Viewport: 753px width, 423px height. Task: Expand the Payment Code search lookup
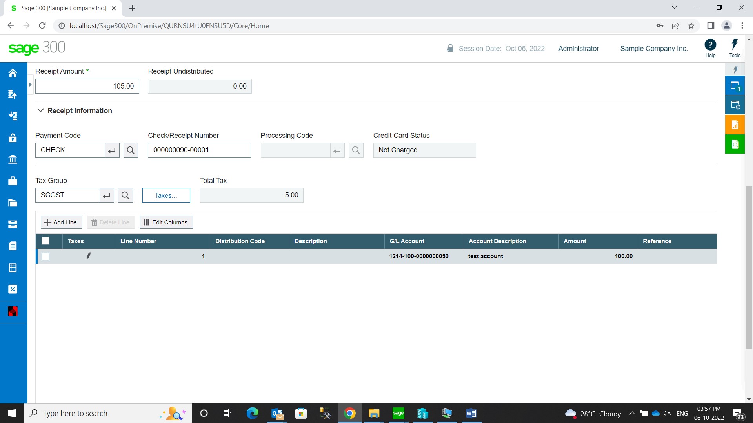tap(130, 150)
